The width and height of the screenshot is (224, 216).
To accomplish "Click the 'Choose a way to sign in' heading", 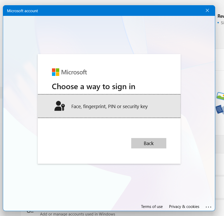I will point(94,87).
